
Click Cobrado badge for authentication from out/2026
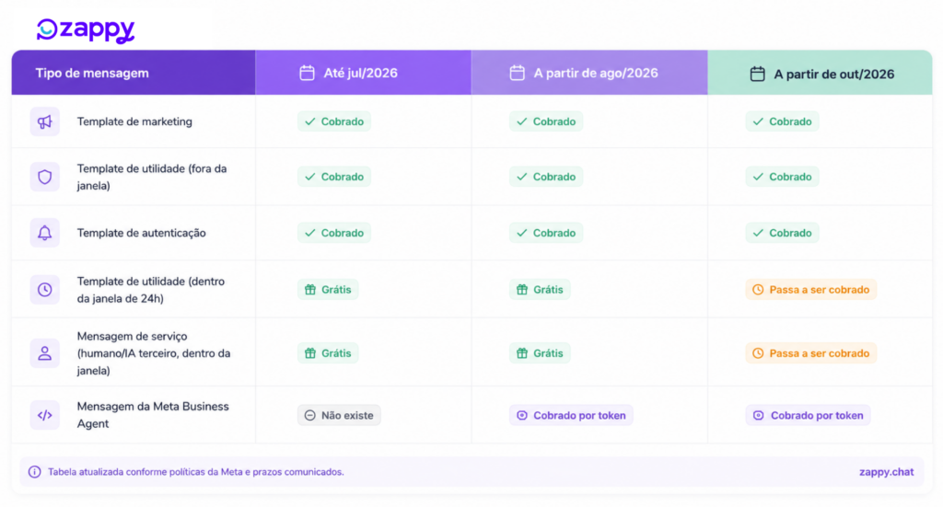pyautogui.click(x=783, y=233)
